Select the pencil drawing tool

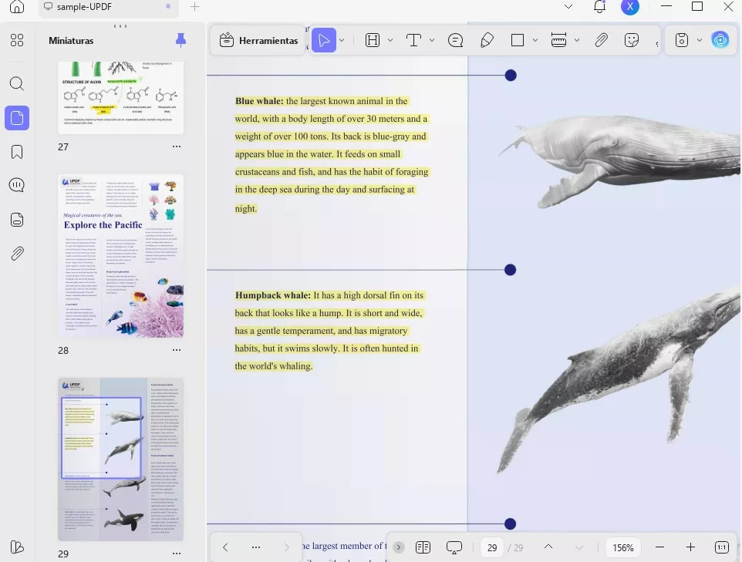pyautogui.click(x=487, y=41)
